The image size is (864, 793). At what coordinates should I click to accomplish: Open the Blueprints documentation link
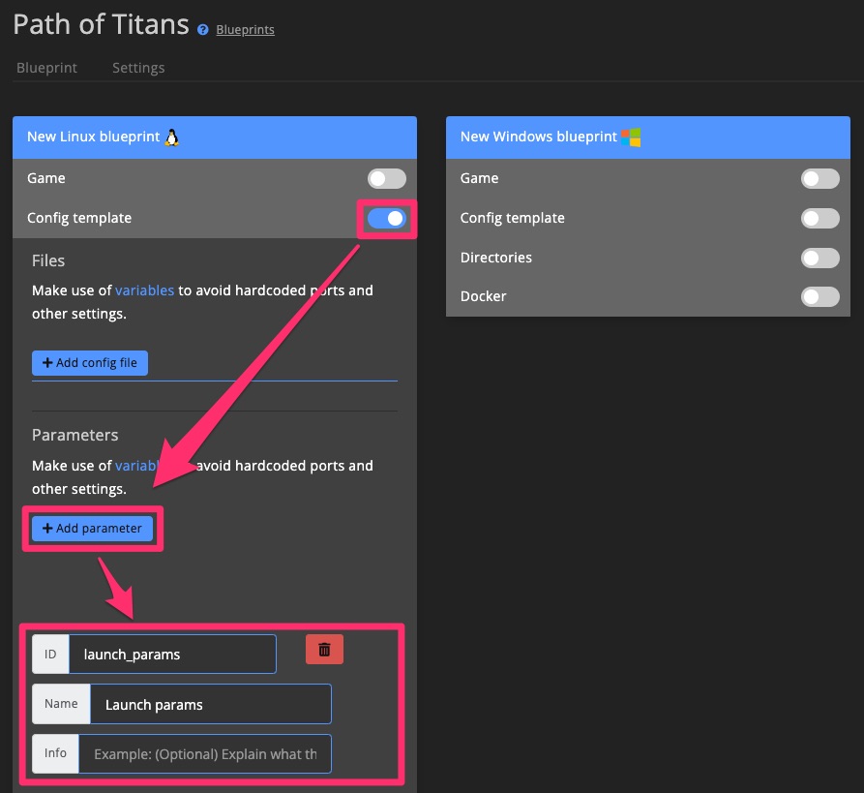coord(244,30)
